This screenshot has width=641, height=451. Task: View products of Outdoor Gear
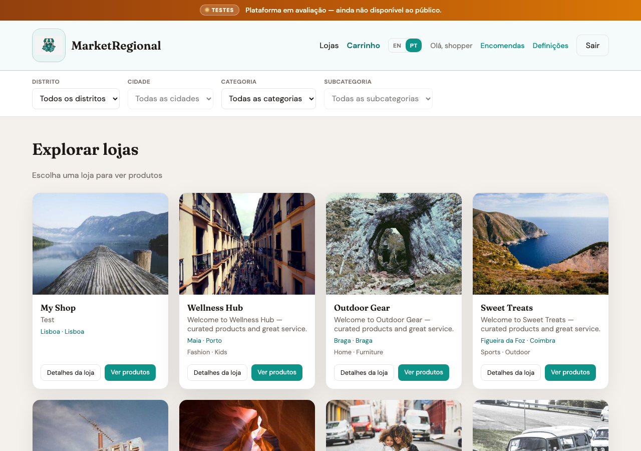(424, 372)
